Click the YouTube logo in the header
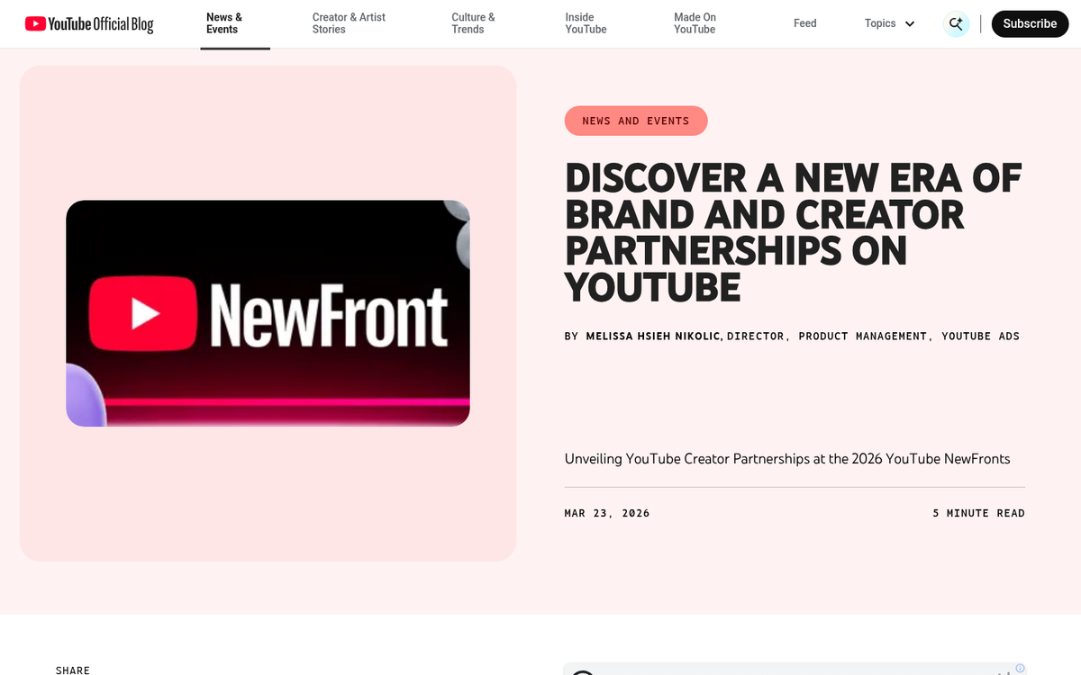The image size is (1081, 675). [x=36, y=23]
